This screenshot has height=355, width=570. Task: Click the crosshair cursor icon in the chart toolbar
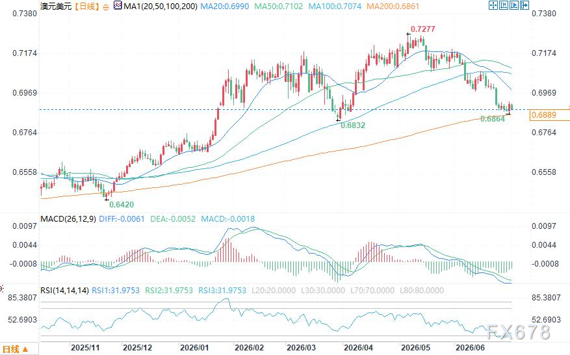(493, 5)
